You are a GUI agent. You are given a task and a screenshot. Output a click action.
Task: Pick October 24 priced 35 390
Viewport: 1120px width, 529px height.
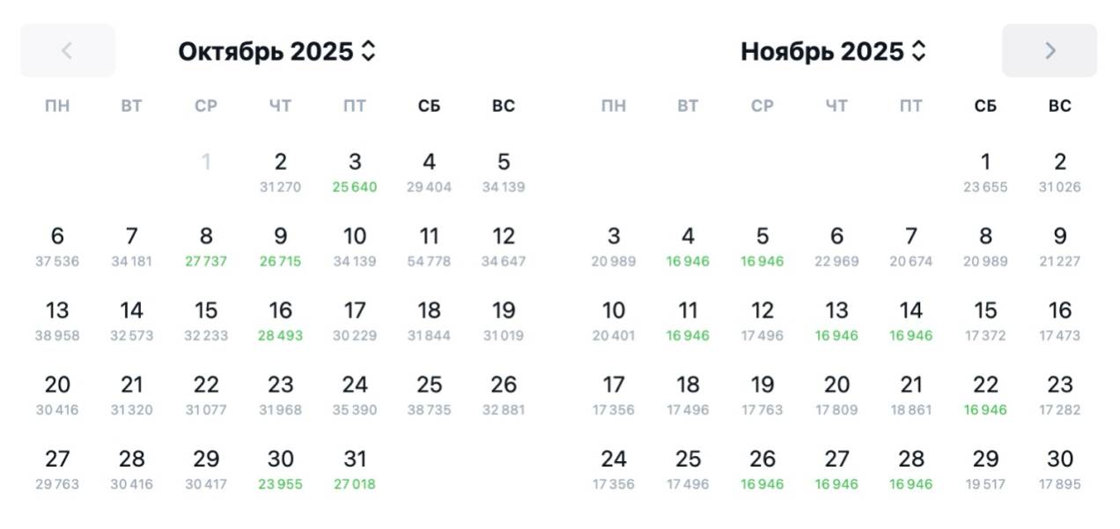pos(354,394)
